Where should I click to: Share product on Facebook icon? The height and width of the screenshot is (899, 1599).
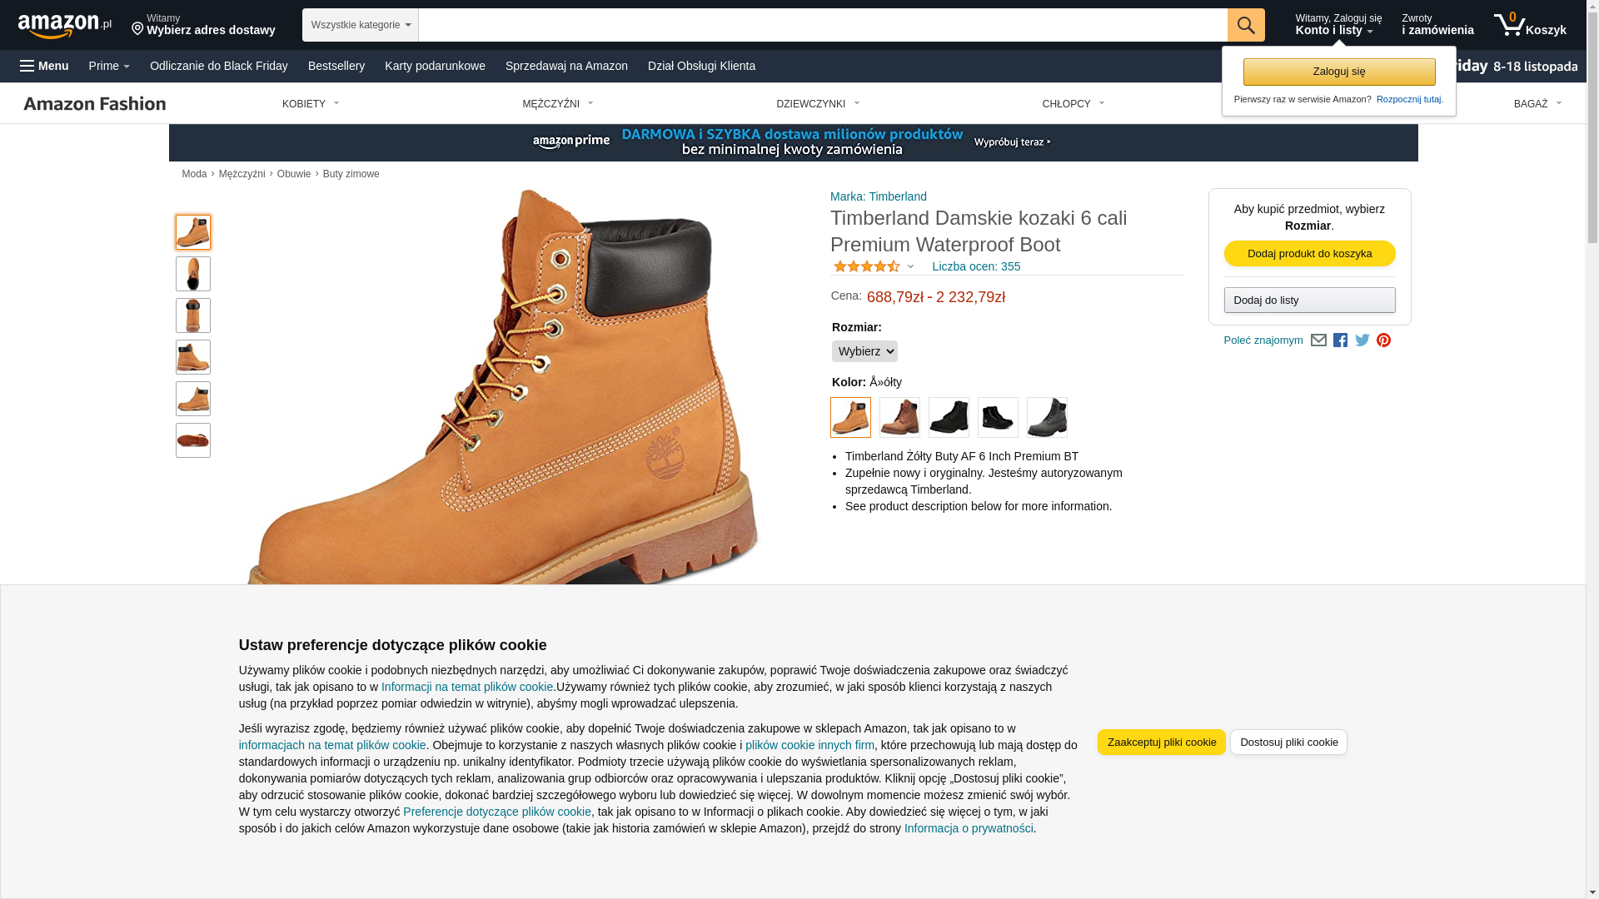[1340, 340]
